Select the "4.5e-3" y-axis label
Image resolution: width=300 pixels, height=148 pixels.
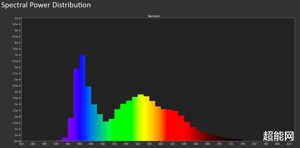click(16, 86)
